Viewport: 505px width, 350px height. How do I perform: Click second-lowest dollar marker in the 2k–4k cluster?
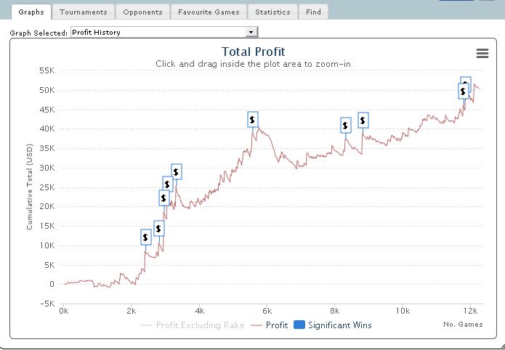tap(159, 229)
